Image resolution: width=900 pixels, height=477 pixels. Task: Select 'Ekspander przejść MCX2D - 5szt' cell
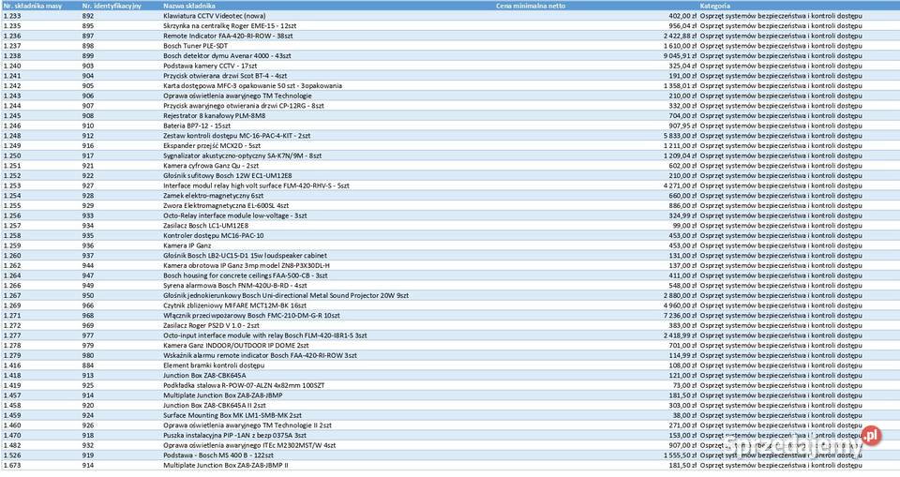(212, 146)
